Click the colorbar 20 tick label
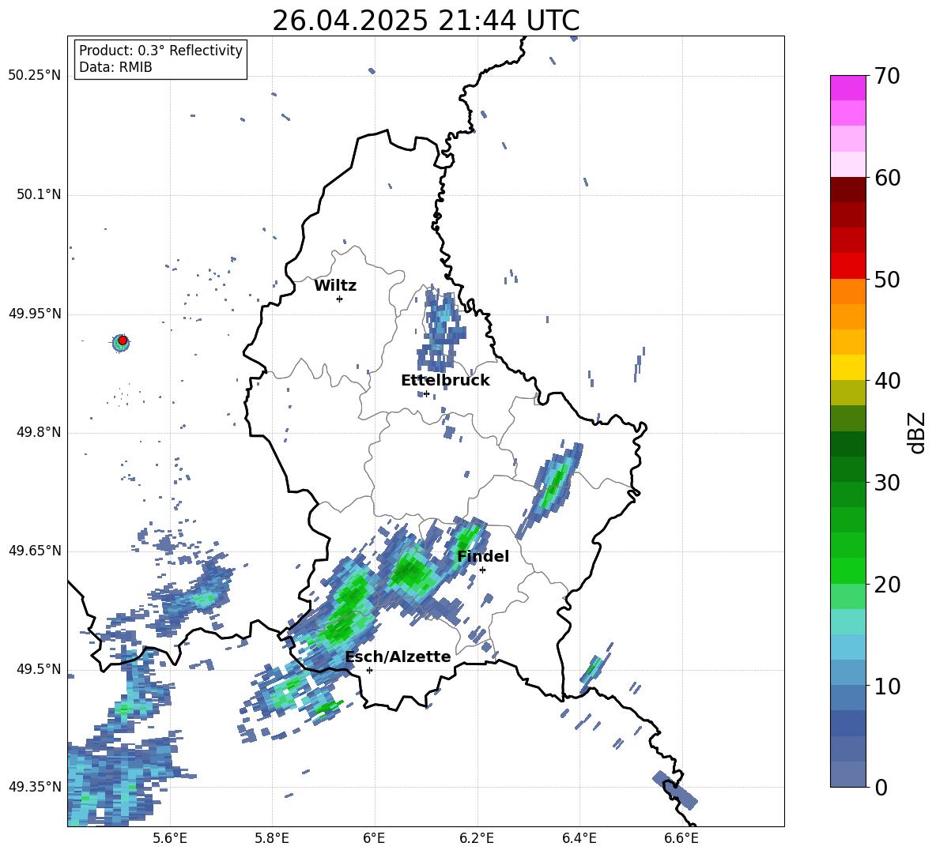The width and height of the screenshot is (936, 854). [887, 585]
